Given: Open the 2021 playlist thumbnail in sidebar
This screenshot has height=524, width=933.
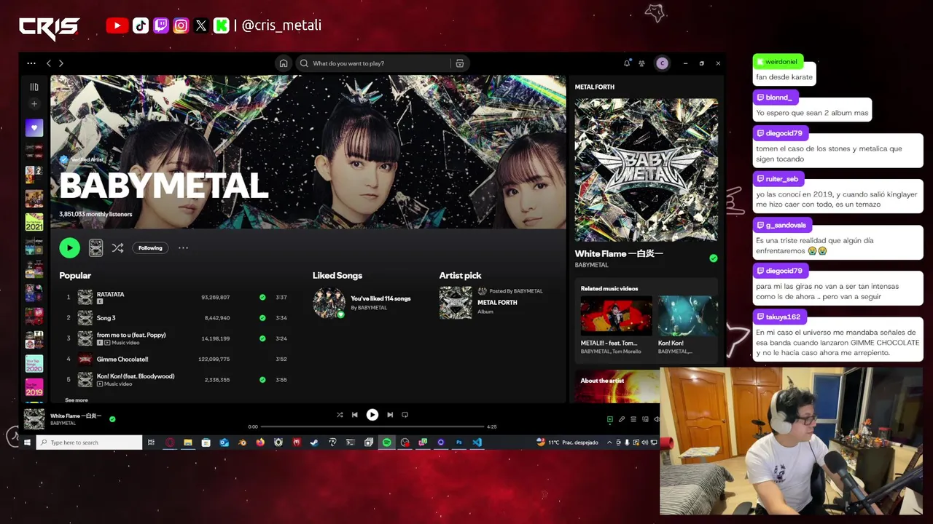Looking at the screenshot, I should [34, 221].
